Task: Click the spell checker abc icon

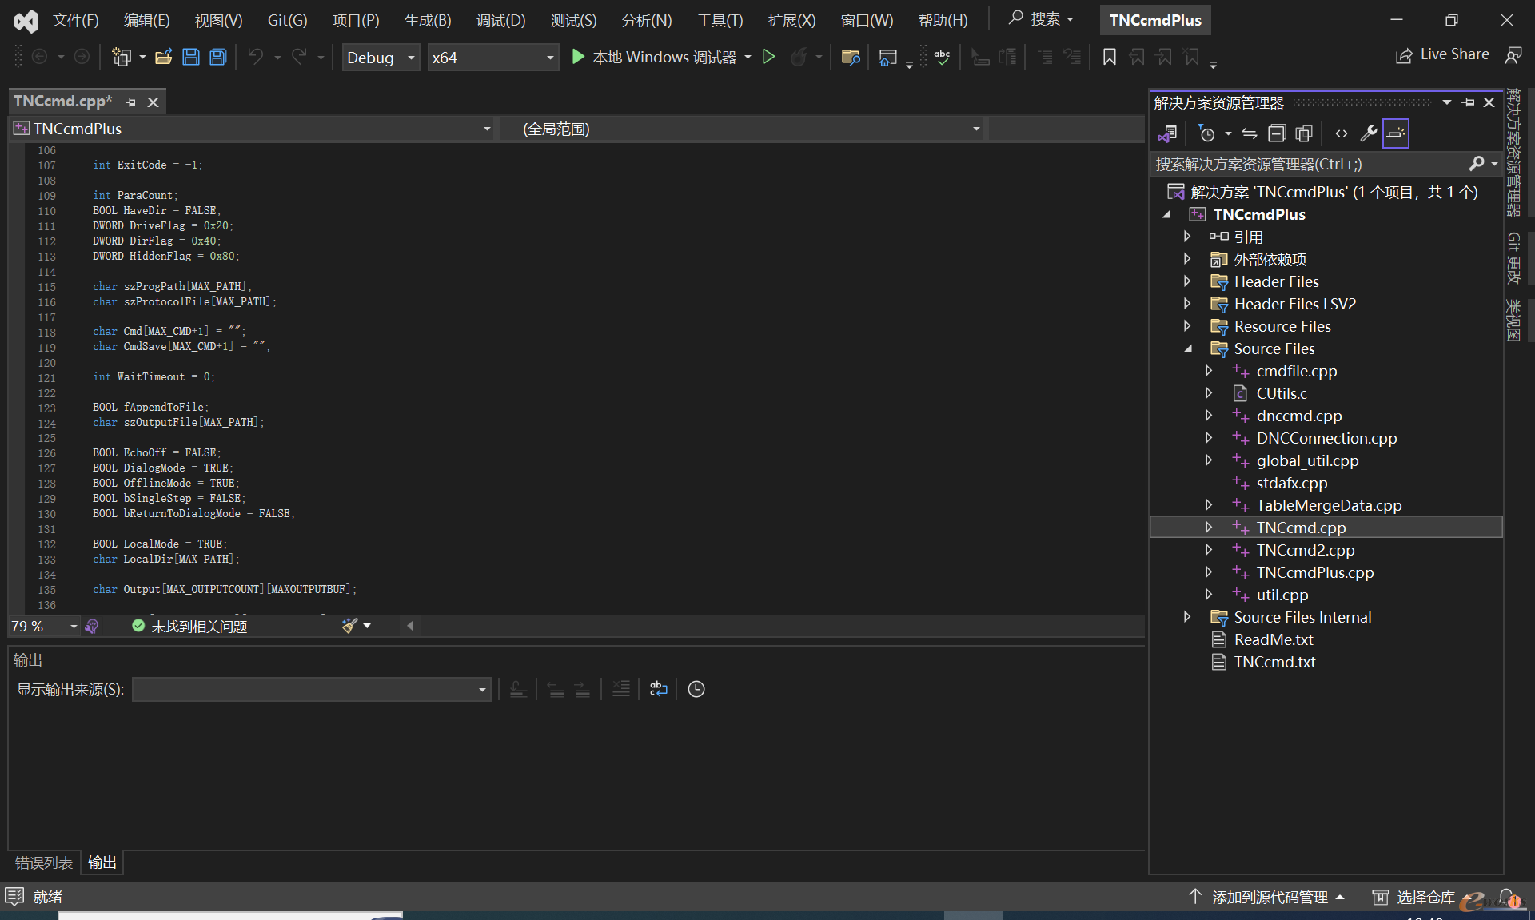Action: pyautogui.click(x=942, y=57)
